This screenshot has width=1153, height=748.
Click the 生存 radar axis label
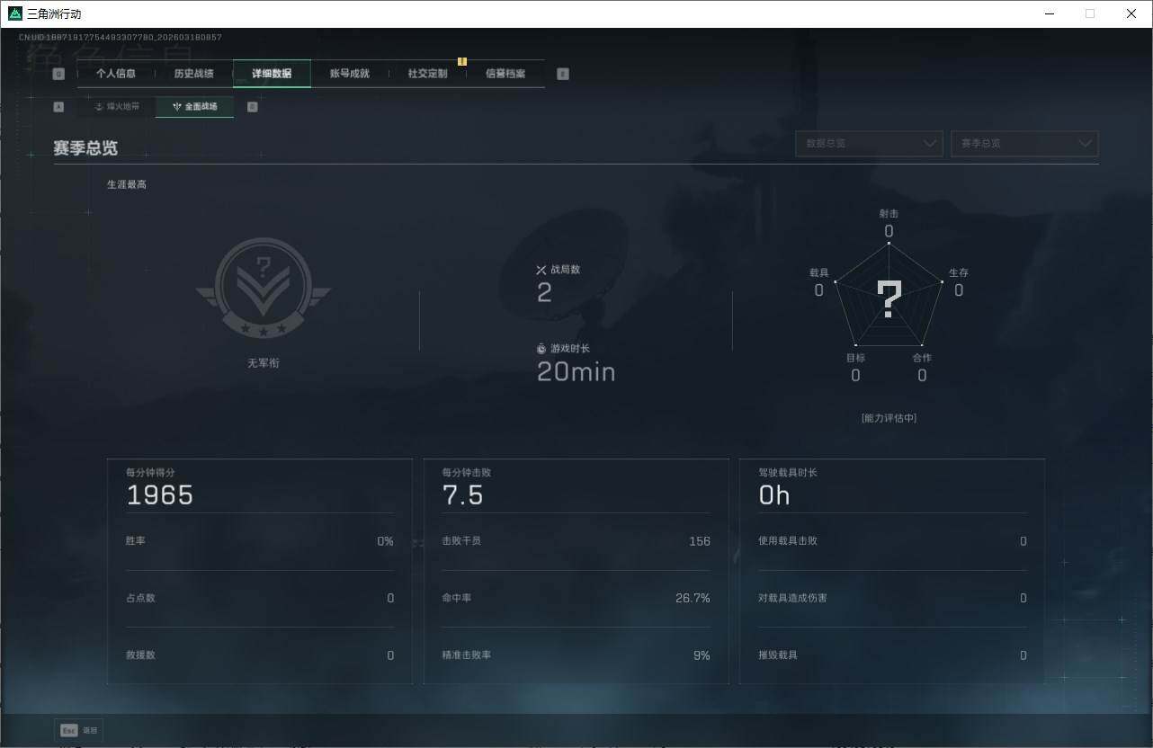point(959,272)
